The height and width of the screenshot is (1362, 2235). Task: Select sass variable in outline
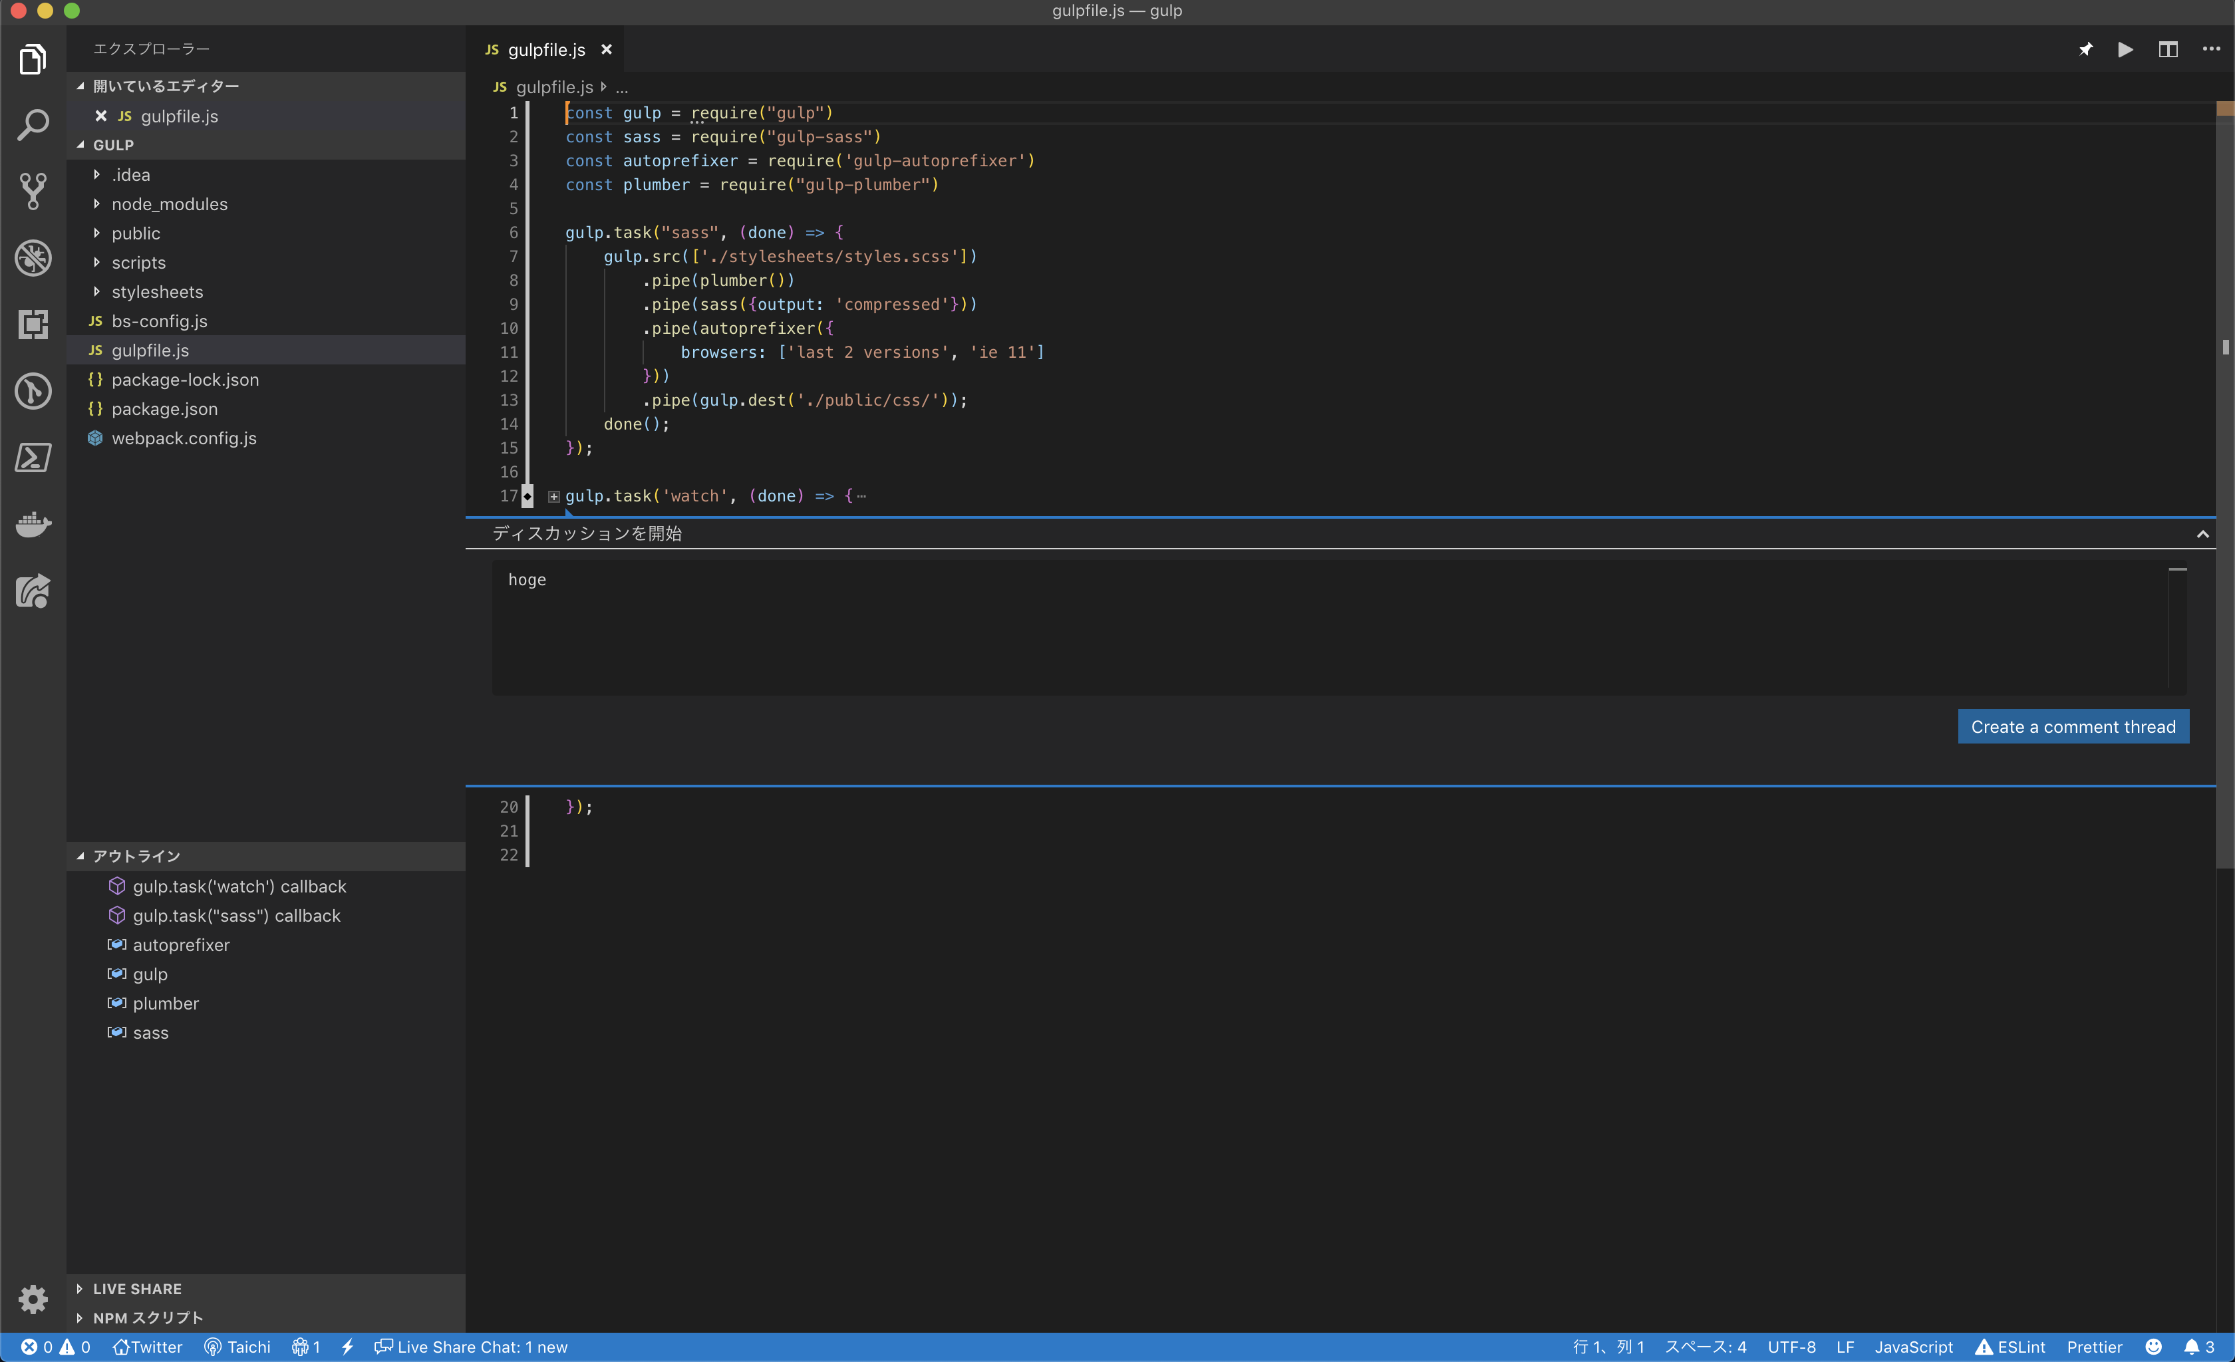point(266,1033)
